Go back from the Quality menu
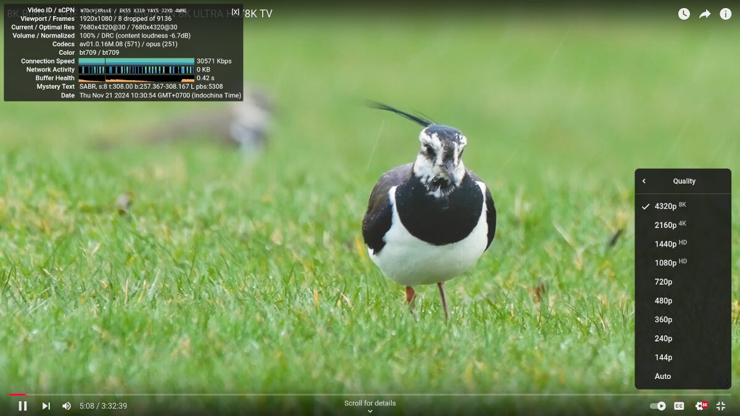Screen dimensions: 740x416 pos(644,181)
